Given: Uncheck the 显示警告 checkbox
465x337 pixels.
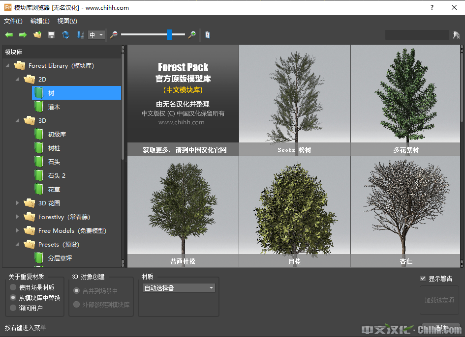Looking at the screenshot, I should pos(423,279).
